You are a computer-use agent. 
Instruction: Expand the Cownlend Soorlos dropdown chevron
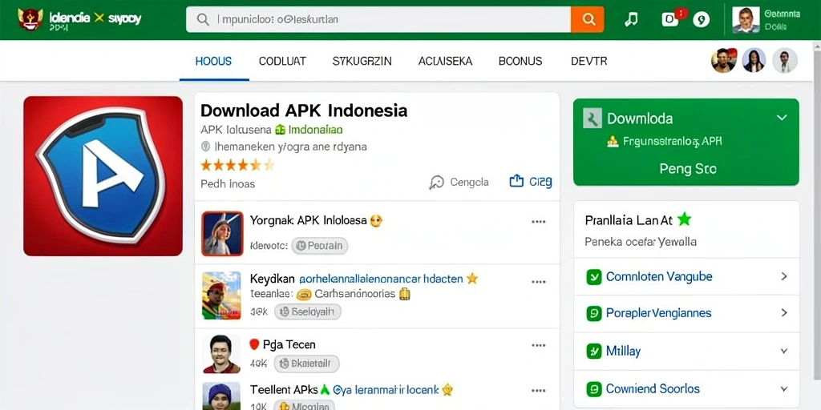pyautogui.click(x=784, y=388)
